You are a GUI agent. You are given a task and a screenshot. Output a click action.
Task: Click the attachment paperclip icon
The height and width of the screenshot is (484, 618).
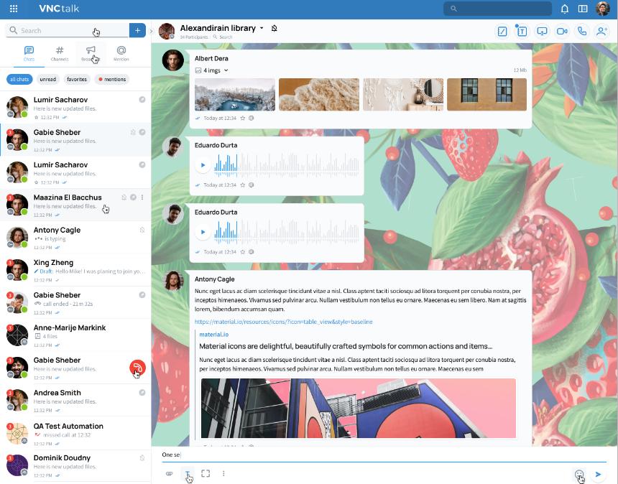(x=170, y=473)
